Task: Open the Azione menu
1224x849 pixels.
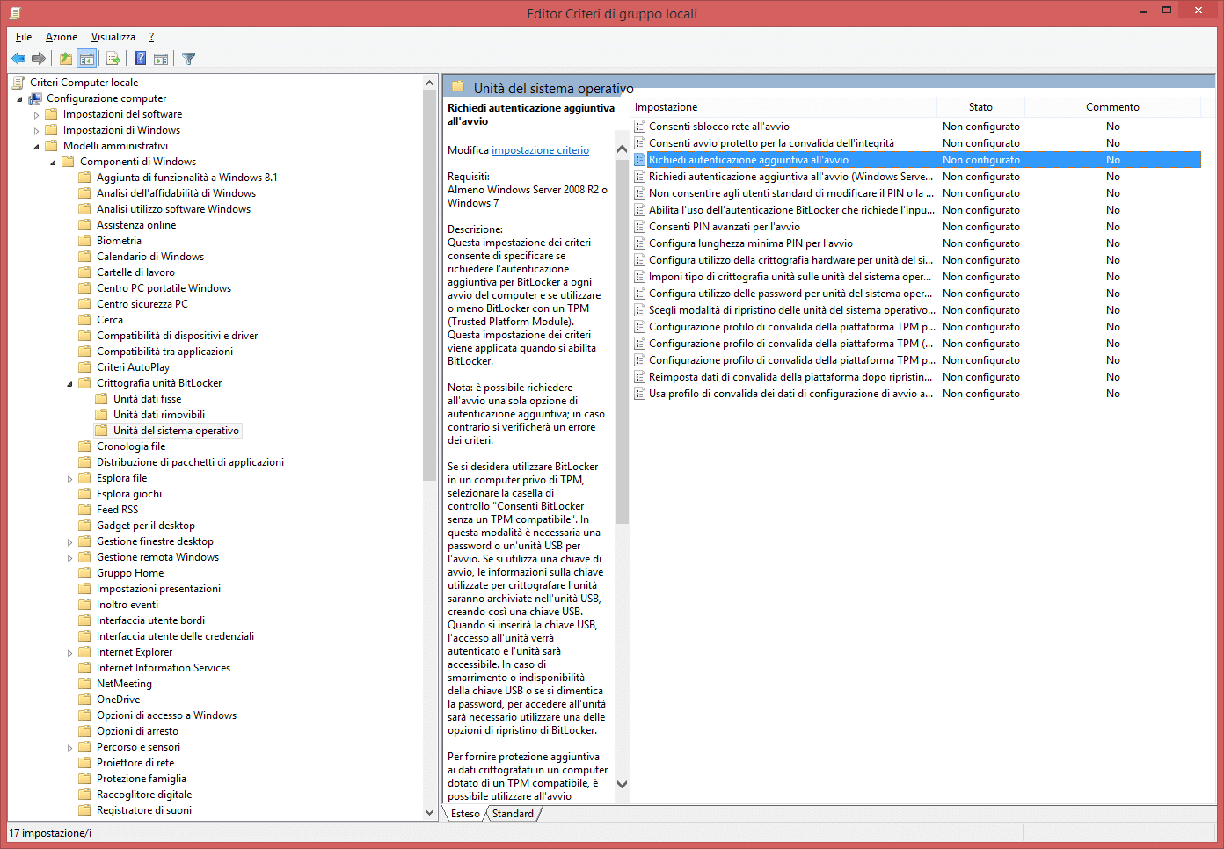Action: (62, 37)
